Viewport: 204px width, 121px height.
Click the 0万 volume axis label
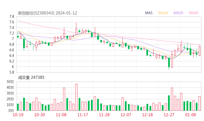pyautogui.click(x=11, y=111)
